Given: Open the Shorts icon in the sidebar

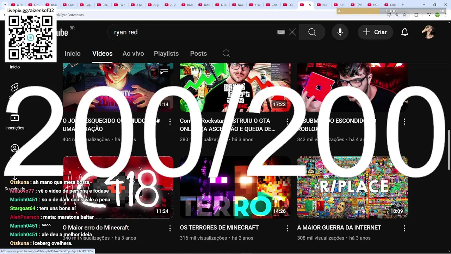Looking at the screenshot, I should click(14, 87).
